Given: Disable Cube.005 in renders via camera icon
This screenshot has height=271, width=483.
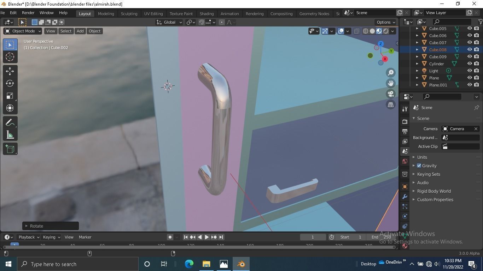Looking at the screenshot, I should 477,28.
